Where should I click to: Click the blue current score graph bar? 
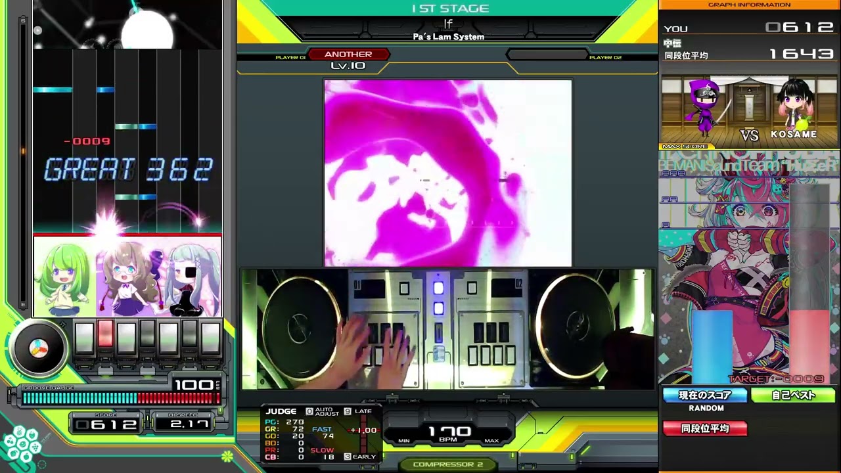coord(712,346)
